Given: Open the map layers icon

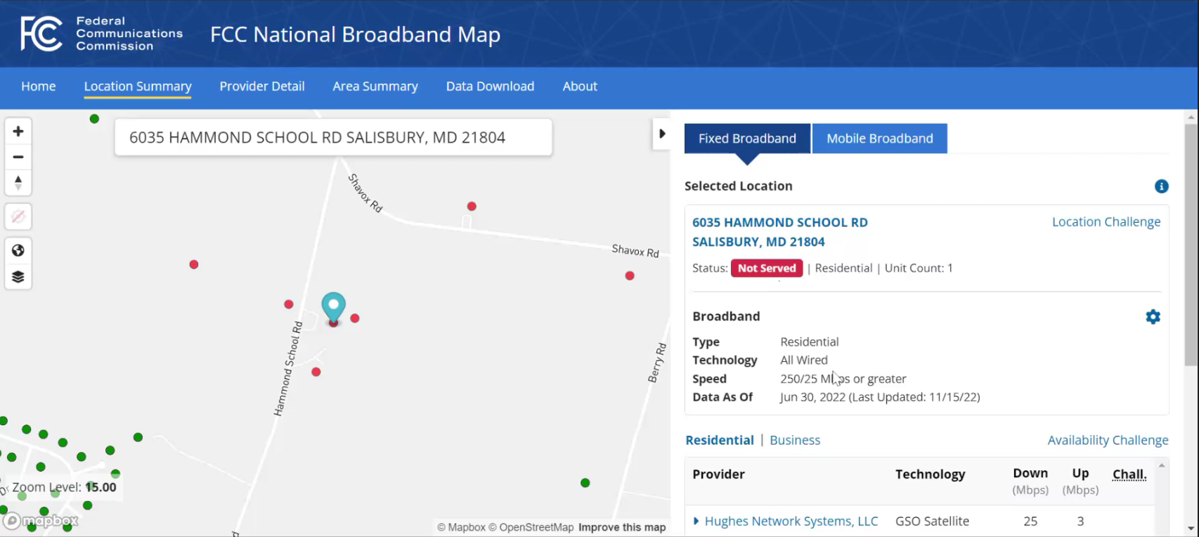Looking at the screenshot, I should pos(18,276).
